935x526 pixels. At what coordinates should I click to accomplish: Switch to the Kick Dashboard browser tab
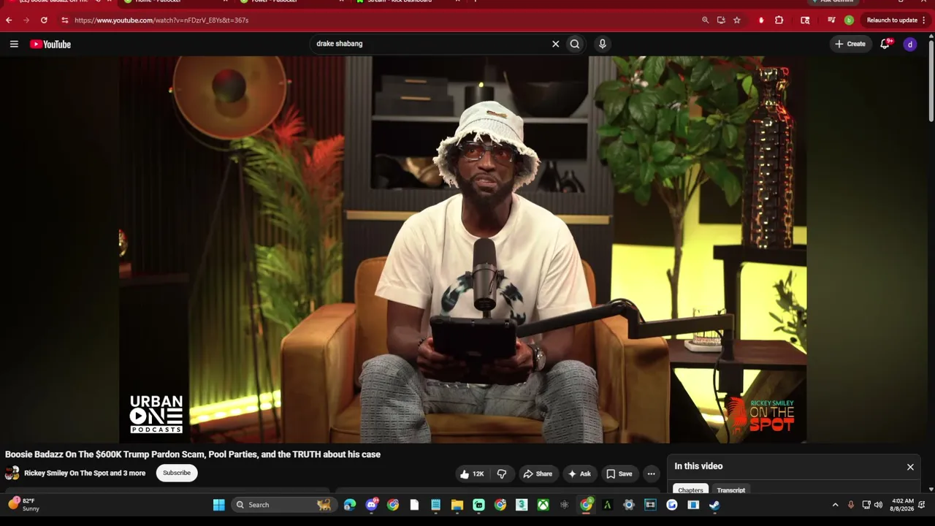(x=407, y=2)
